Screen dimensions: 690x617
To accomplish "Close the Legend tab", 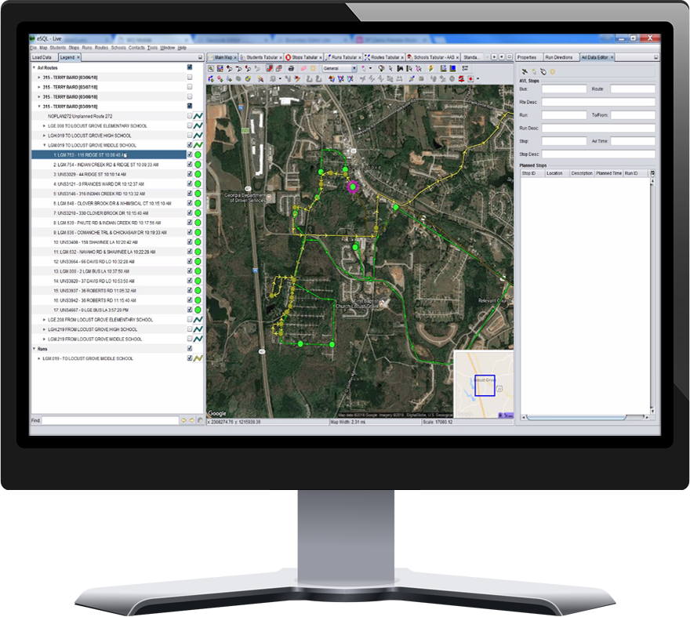I will pos(78,57).
